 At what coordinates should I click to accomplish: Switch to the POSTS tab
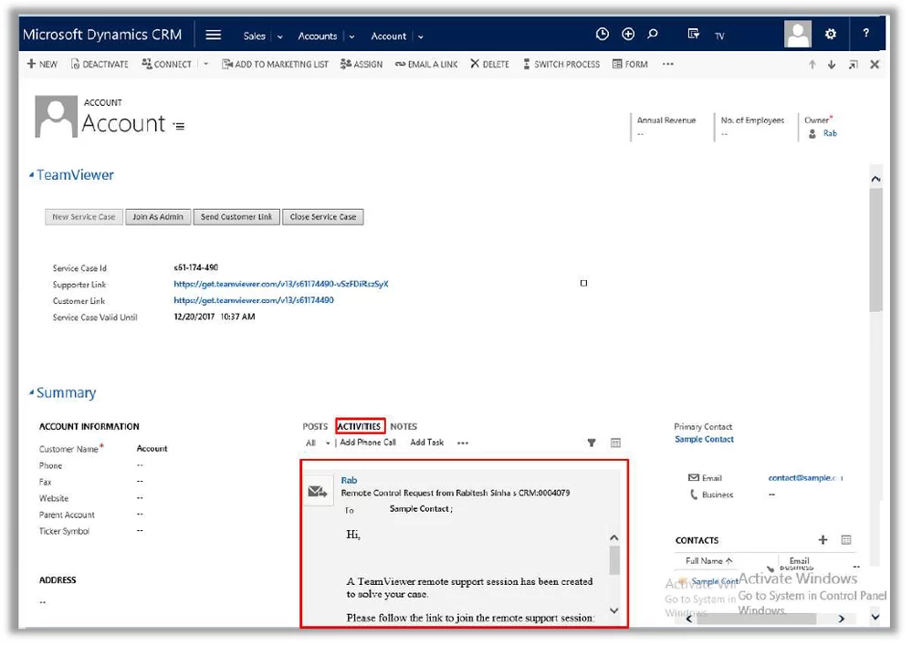coord(315,425)
